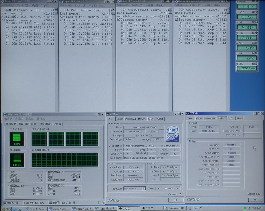The image size is (265, 211).
Task: Click Stop menu in Super PI with 20.766s loop
Action: (x=217, y=5)
